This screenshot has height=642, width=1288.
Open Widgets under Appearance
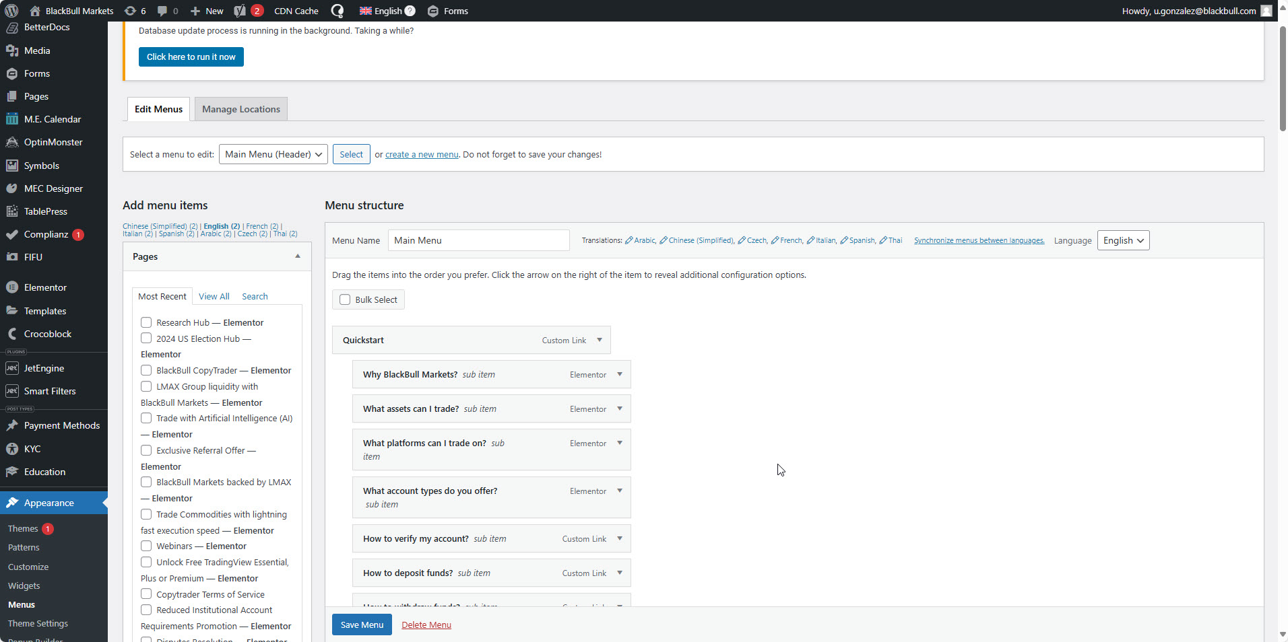coord(24,585)
